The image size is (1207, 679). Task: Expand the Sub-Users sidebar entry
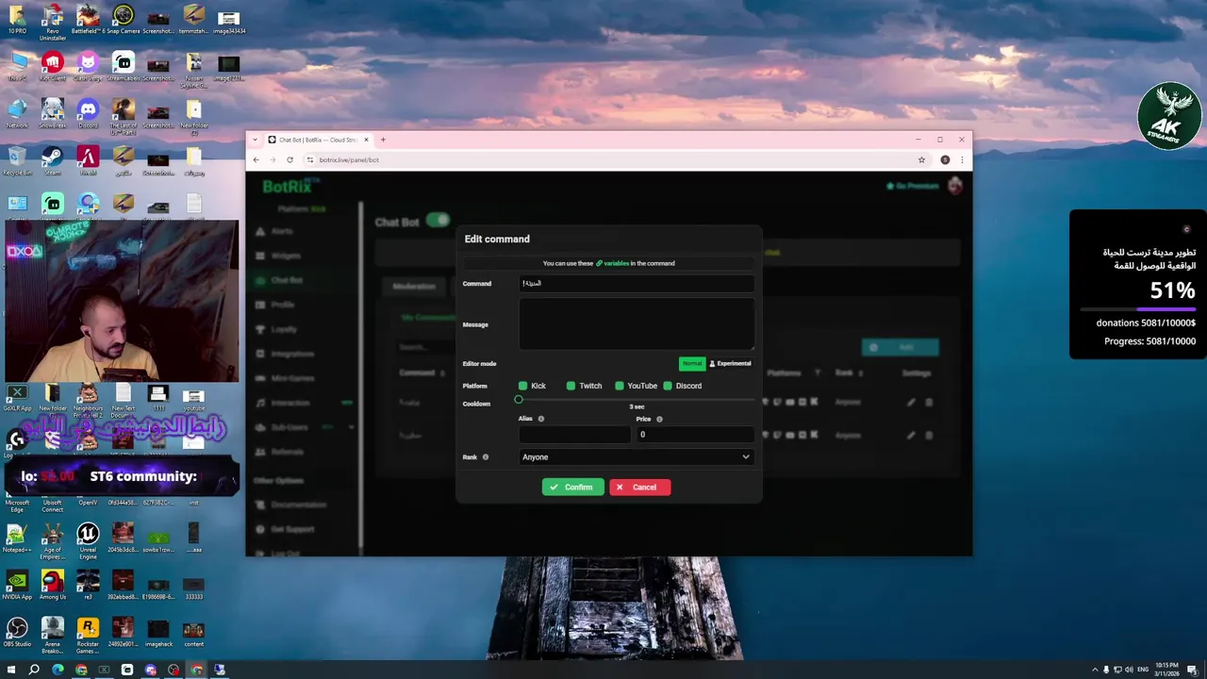point(304,427)
